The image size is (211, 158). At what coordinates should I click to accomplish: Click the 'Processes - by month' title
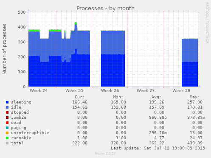coord(105,9)
